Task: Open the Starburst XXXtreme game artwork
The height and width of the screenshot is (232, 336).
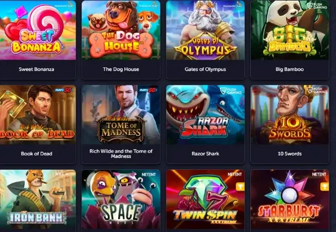Action: [290, 200]
